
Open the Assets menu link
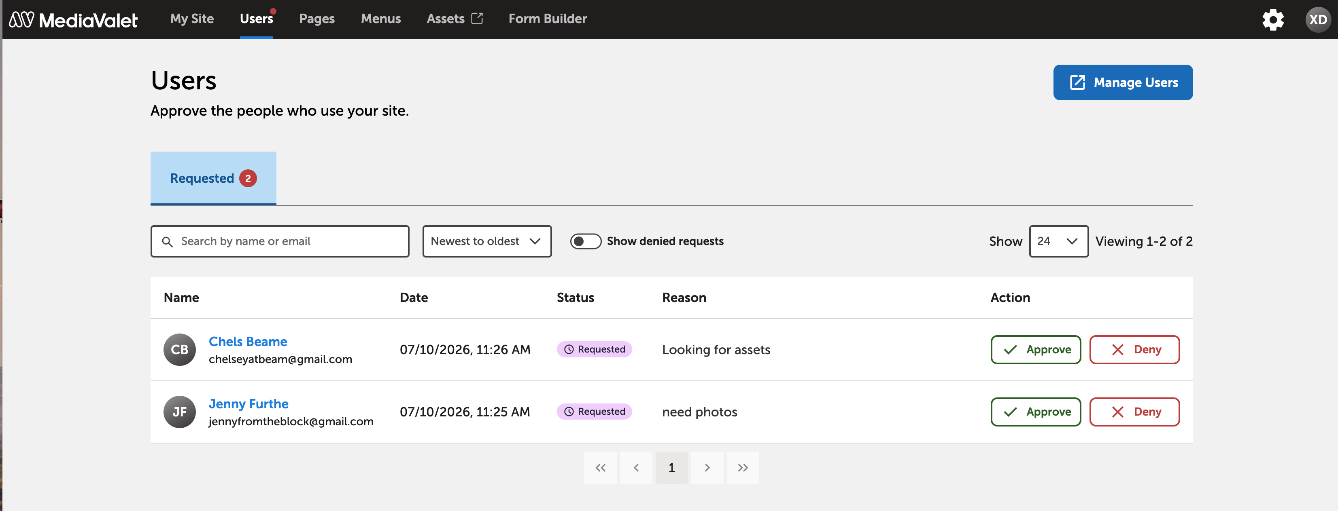(x=454, y=19)
